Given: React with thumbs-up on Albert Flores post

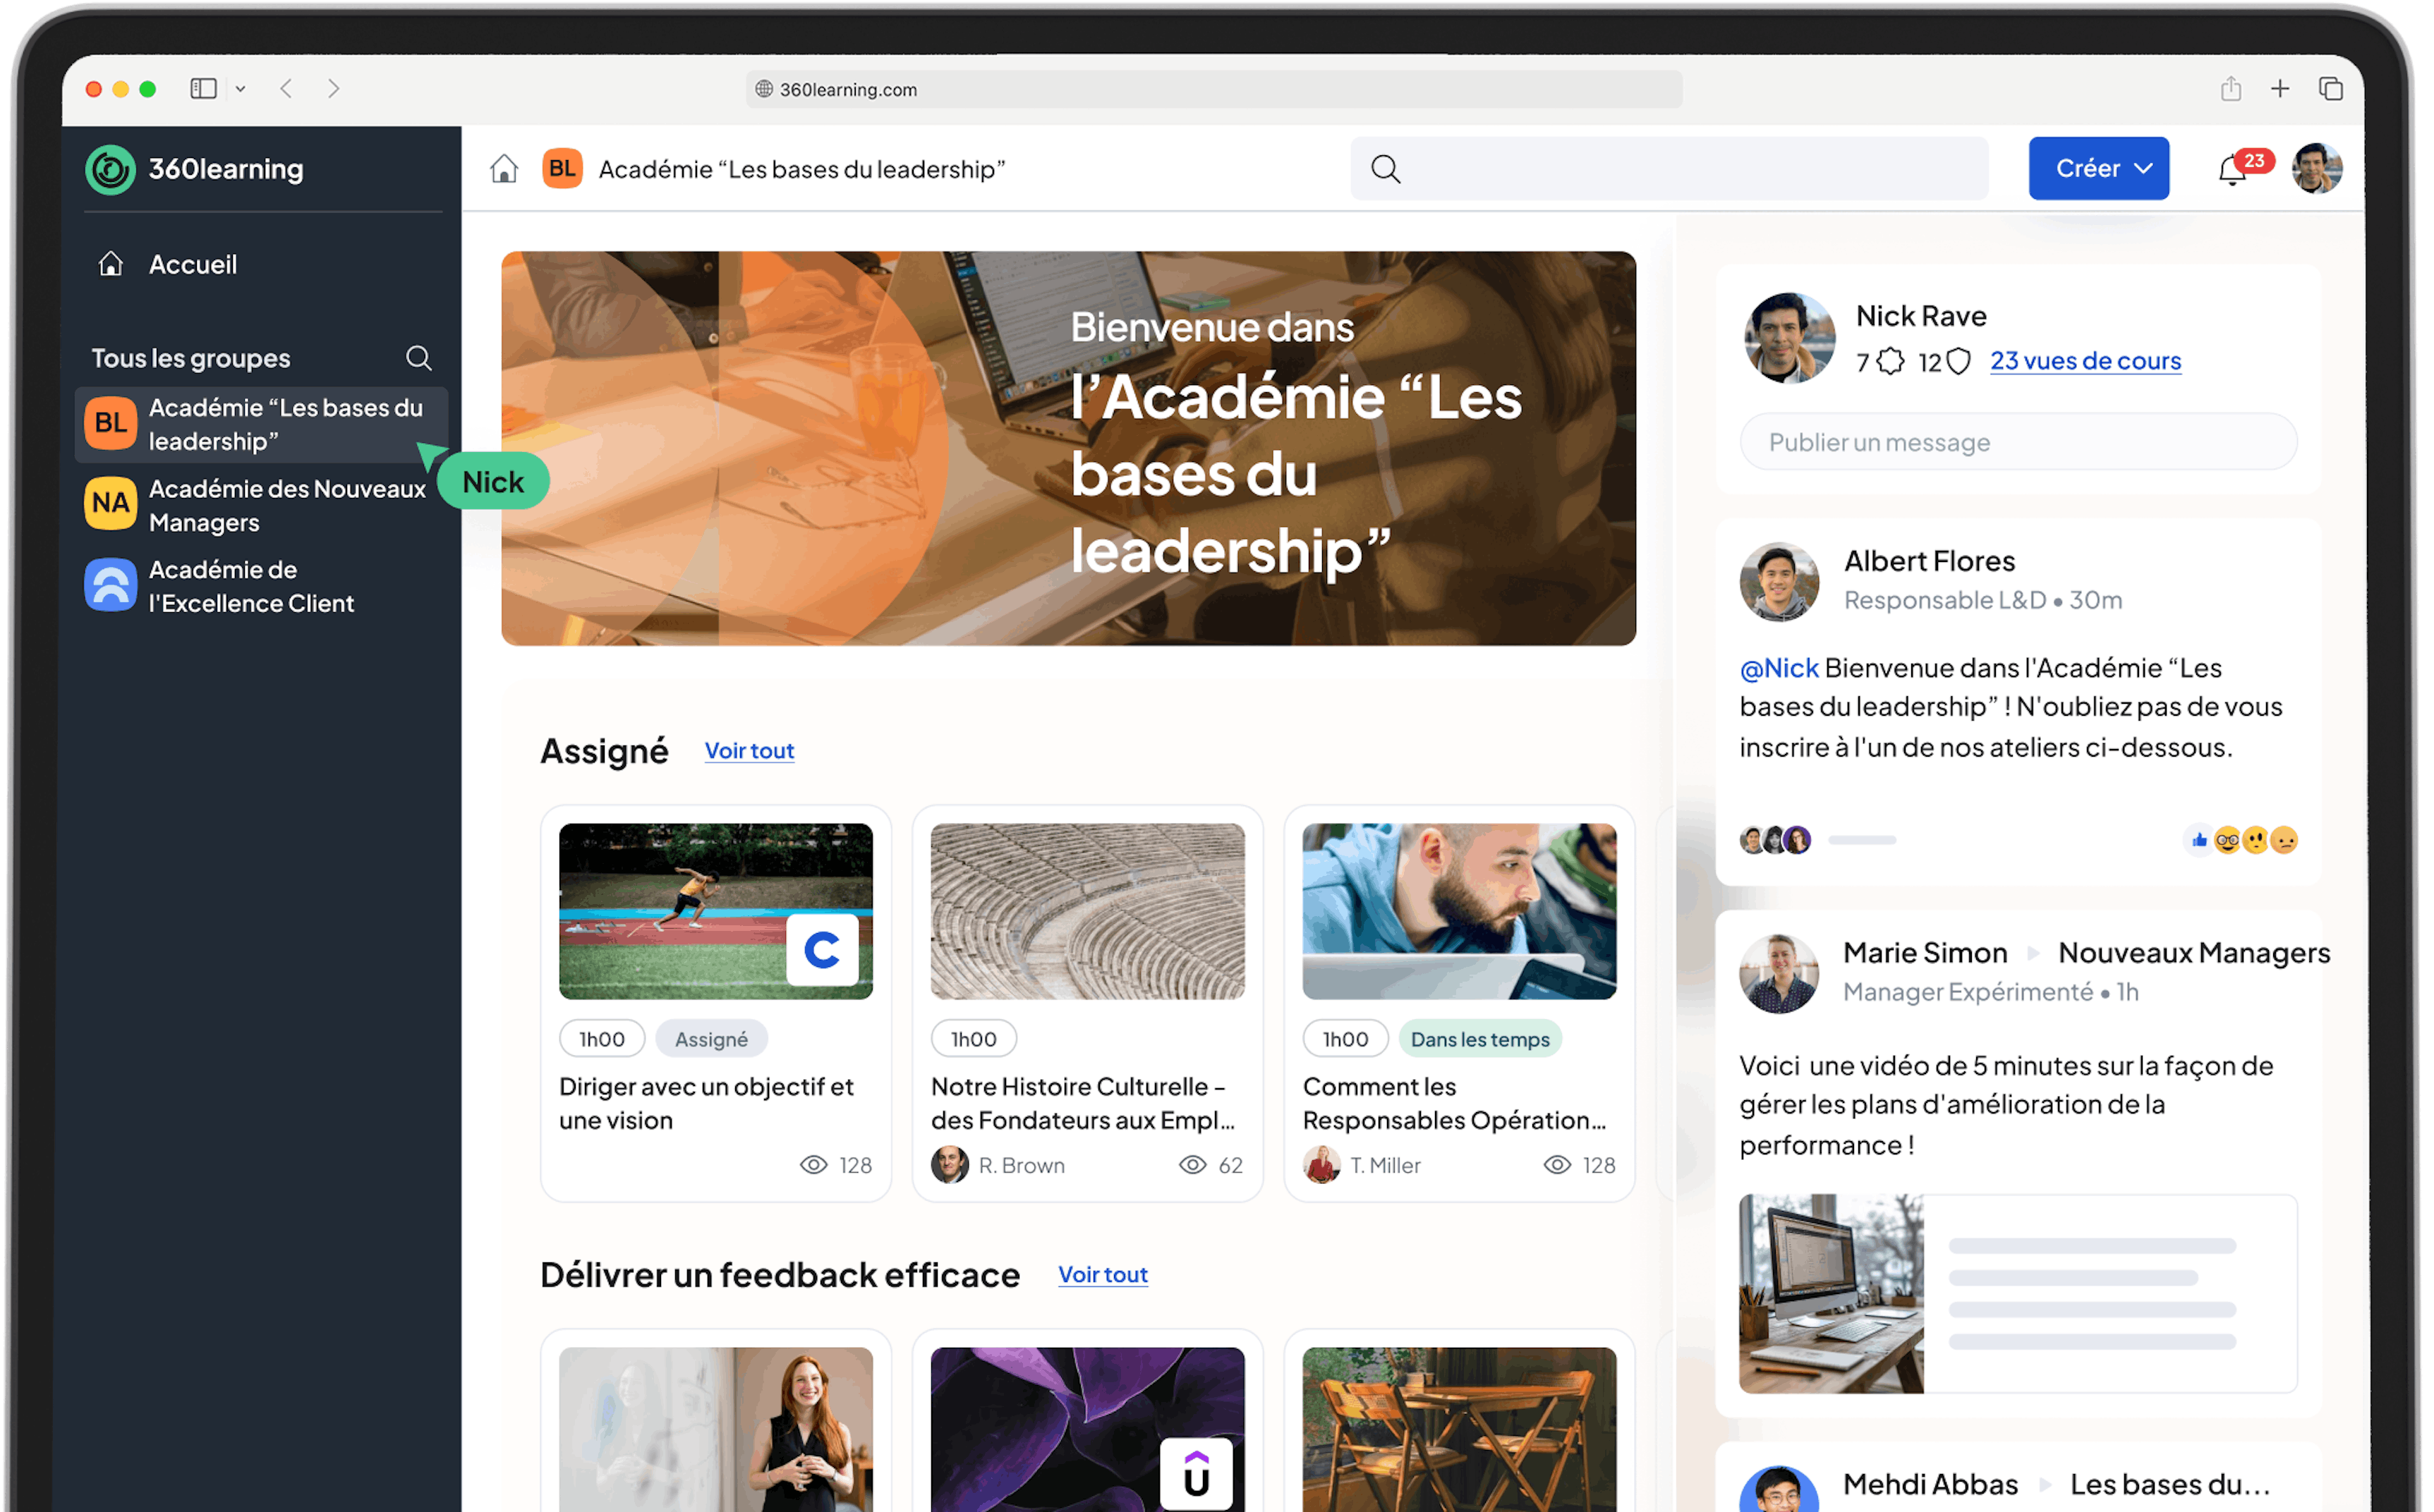Looking at the screenshot, I should [2198, 840].
